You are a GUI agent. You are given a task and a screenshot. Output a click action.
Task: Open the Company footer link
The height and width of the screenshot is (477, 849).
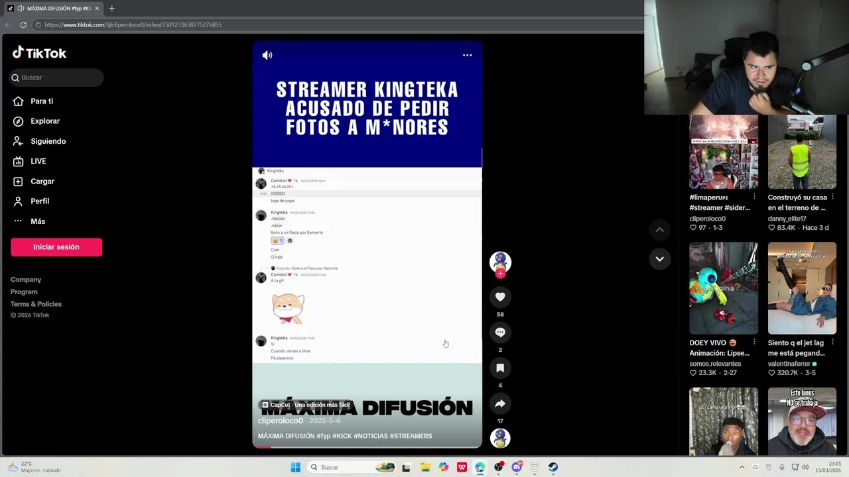coord(26,280)
